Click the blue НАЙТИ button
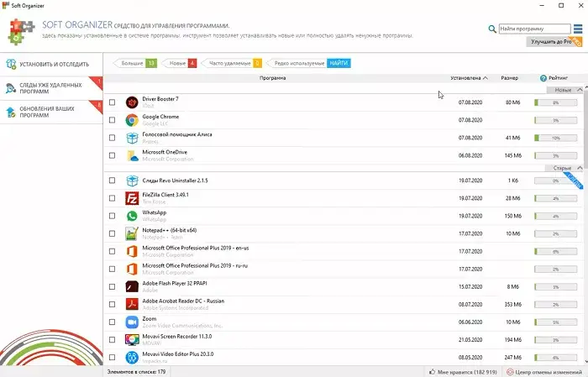The image size is (588, 377). pyautogui.click(x=339, y=63)
